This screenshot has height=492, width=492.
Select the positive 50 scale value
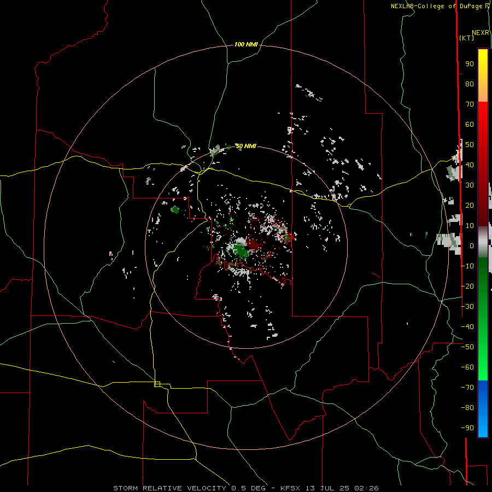[470, 145]
